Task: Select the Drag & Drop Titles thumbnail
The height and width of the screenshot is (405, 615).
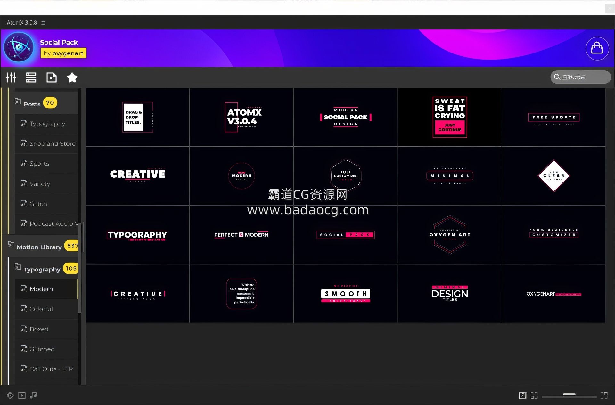Action: (x=138, y=117)
